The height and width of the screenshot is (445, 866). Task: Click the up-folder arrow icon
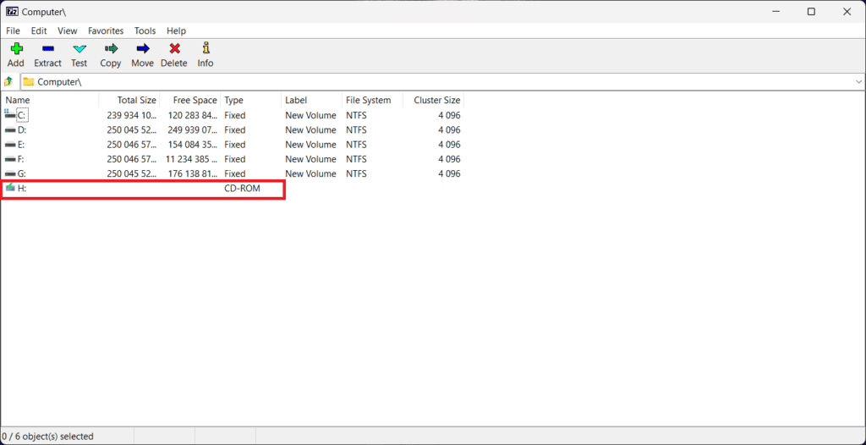[x=8, y=82]
